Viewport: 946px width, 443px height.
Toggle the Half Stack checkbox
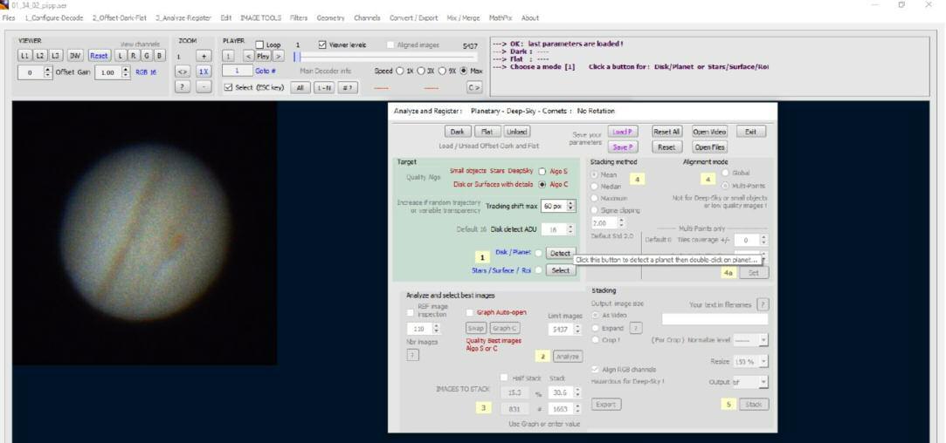click(x=504, y=378)
